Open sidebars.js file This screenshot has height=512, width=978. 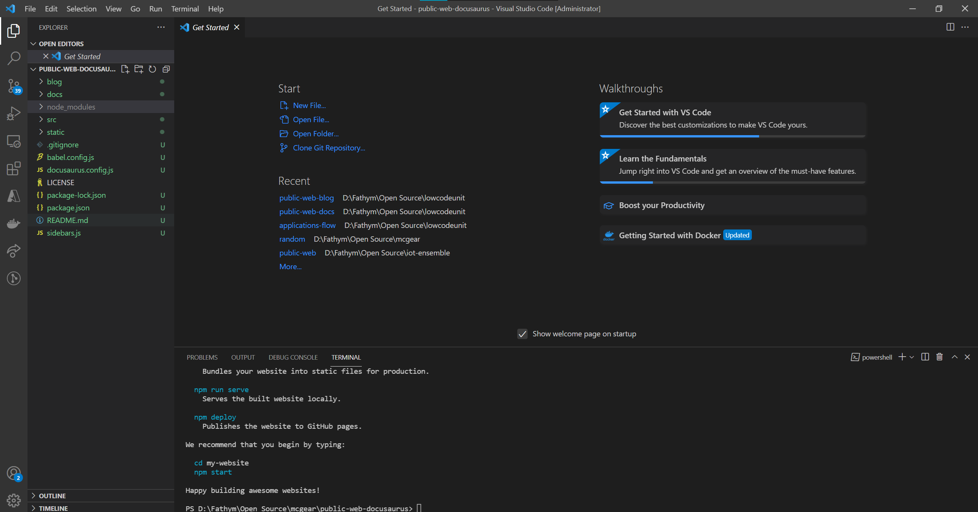(x=101, y=233)
